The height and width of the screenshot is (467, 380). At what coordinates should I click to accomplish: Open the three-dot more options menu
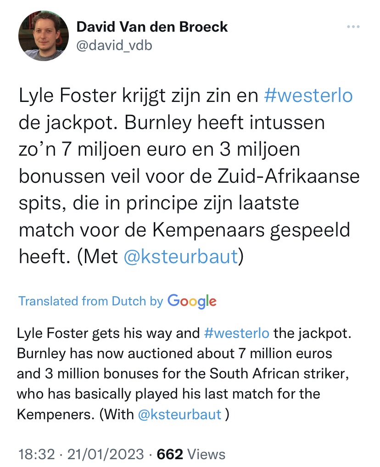click(x=353, y=27)
